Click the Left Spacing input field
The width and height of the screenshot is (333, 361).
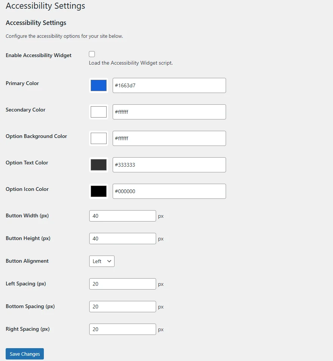tap(122, 284)
